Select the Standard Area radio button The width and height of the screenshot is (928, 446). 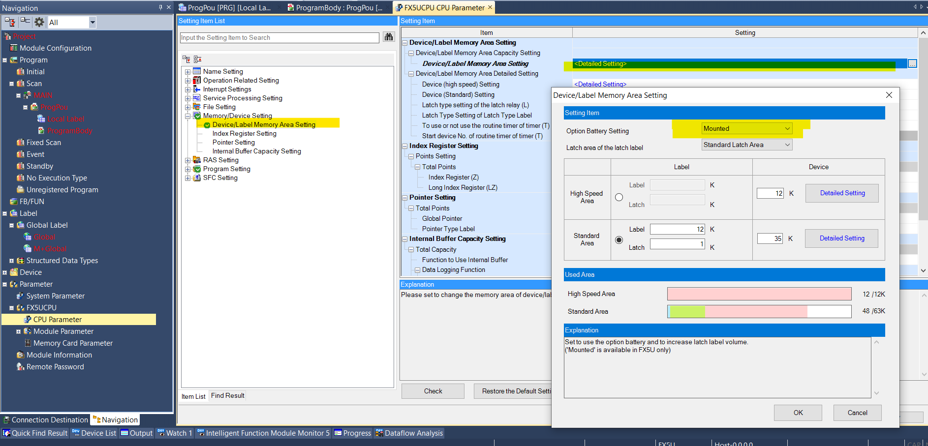(619, 240)
